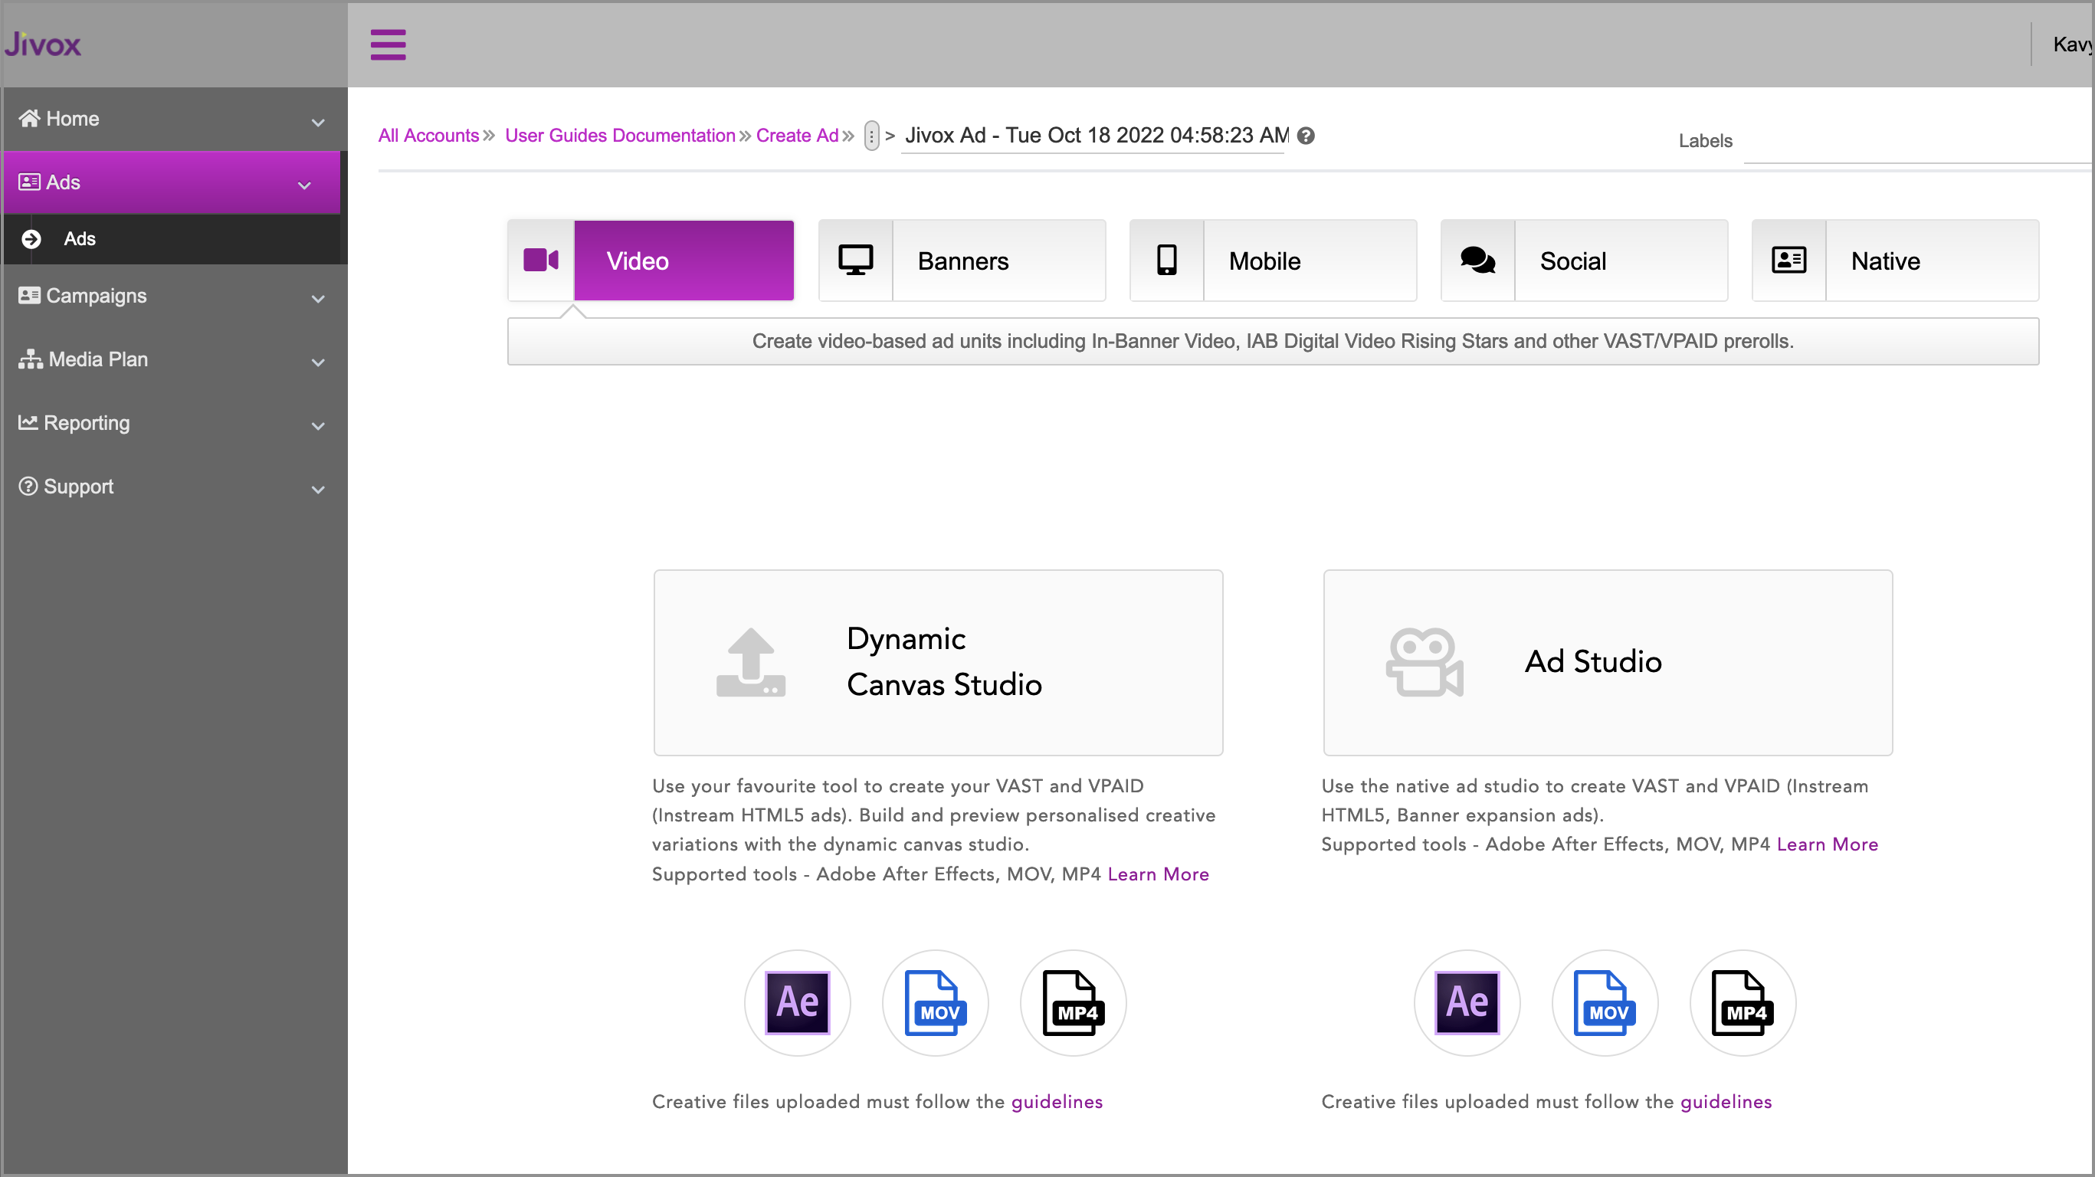Click the Media Plan sitemap icon
The image size is (2095, 1177).
[31, 359]
